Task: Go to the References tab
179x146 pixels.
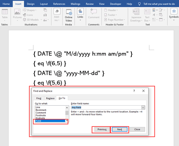Action: tap(59, 4)
